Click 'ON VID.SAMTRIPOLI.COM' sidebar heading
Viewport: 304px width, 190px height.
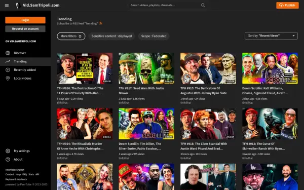click(x=21, y=42)
